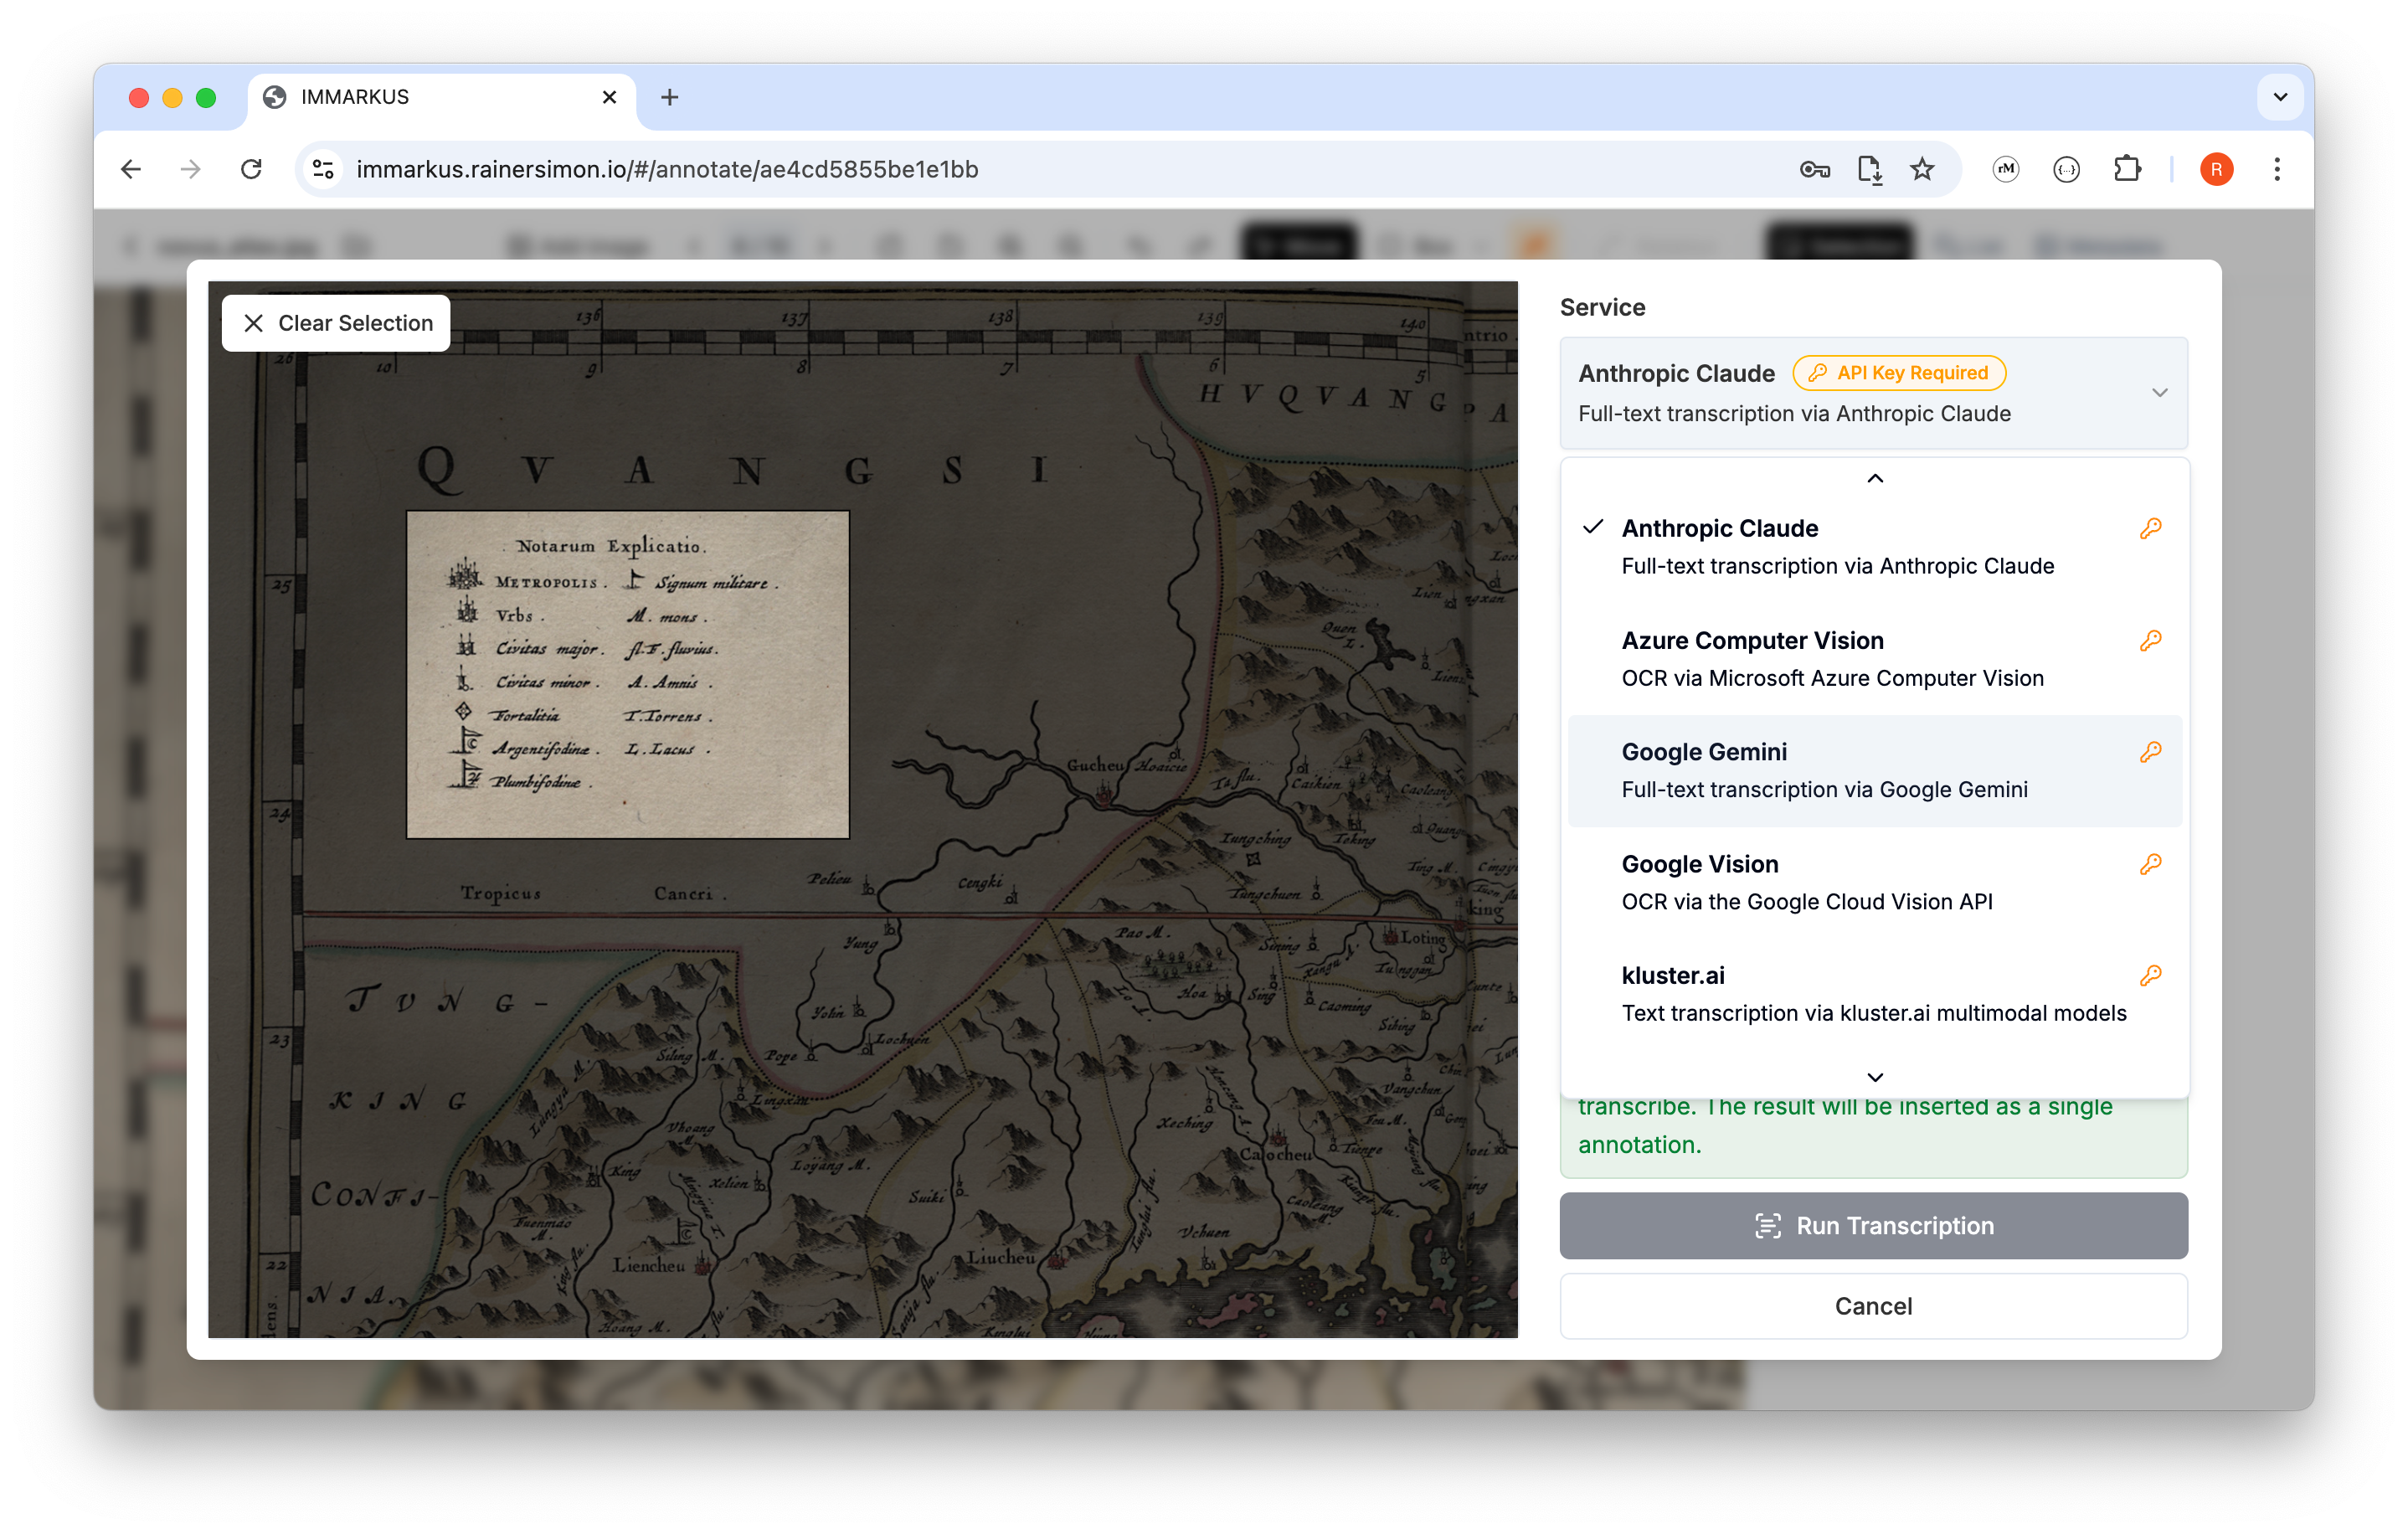Switch to the IMMARKUS browser tab
The image size is (2408, 1534).
441,97
